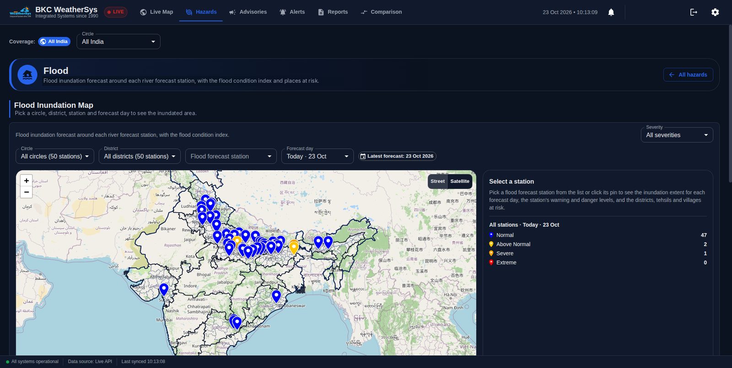Zoom in on the map with plus button
732x368 pixels.
[x=27, y=181]
